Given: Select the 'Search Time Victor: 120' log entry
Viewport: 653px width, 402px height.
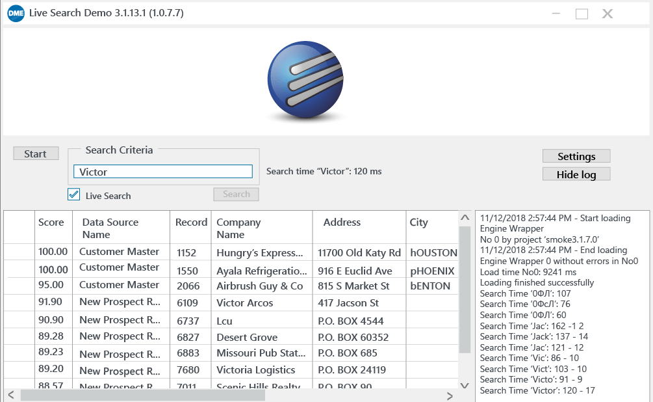Looking at the screenshot, I should click(539, 391).
